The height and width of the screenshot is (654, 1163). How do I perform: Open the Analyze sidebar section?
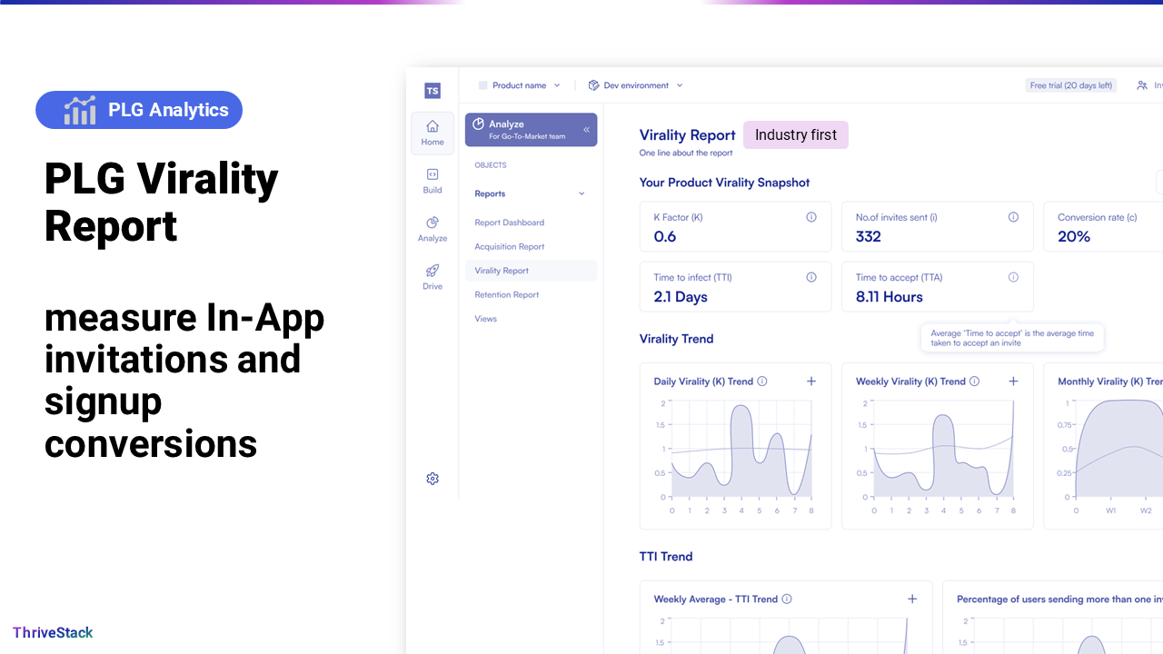click(x=432, y=229)
